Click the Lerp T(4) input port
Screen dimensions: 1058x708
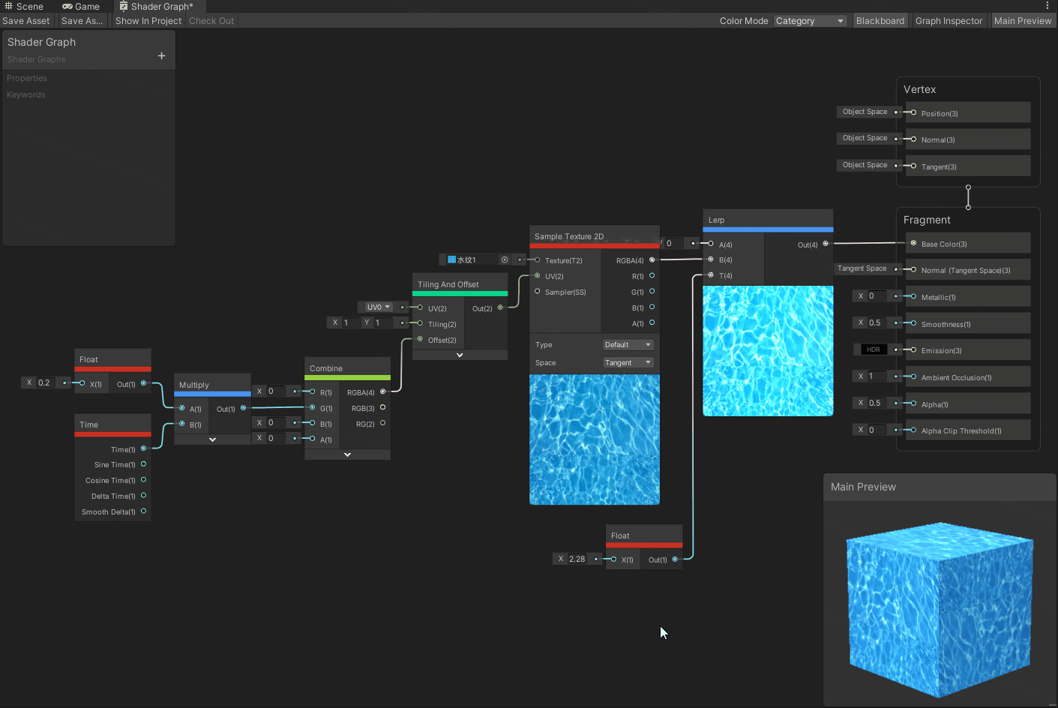(711, 274)
